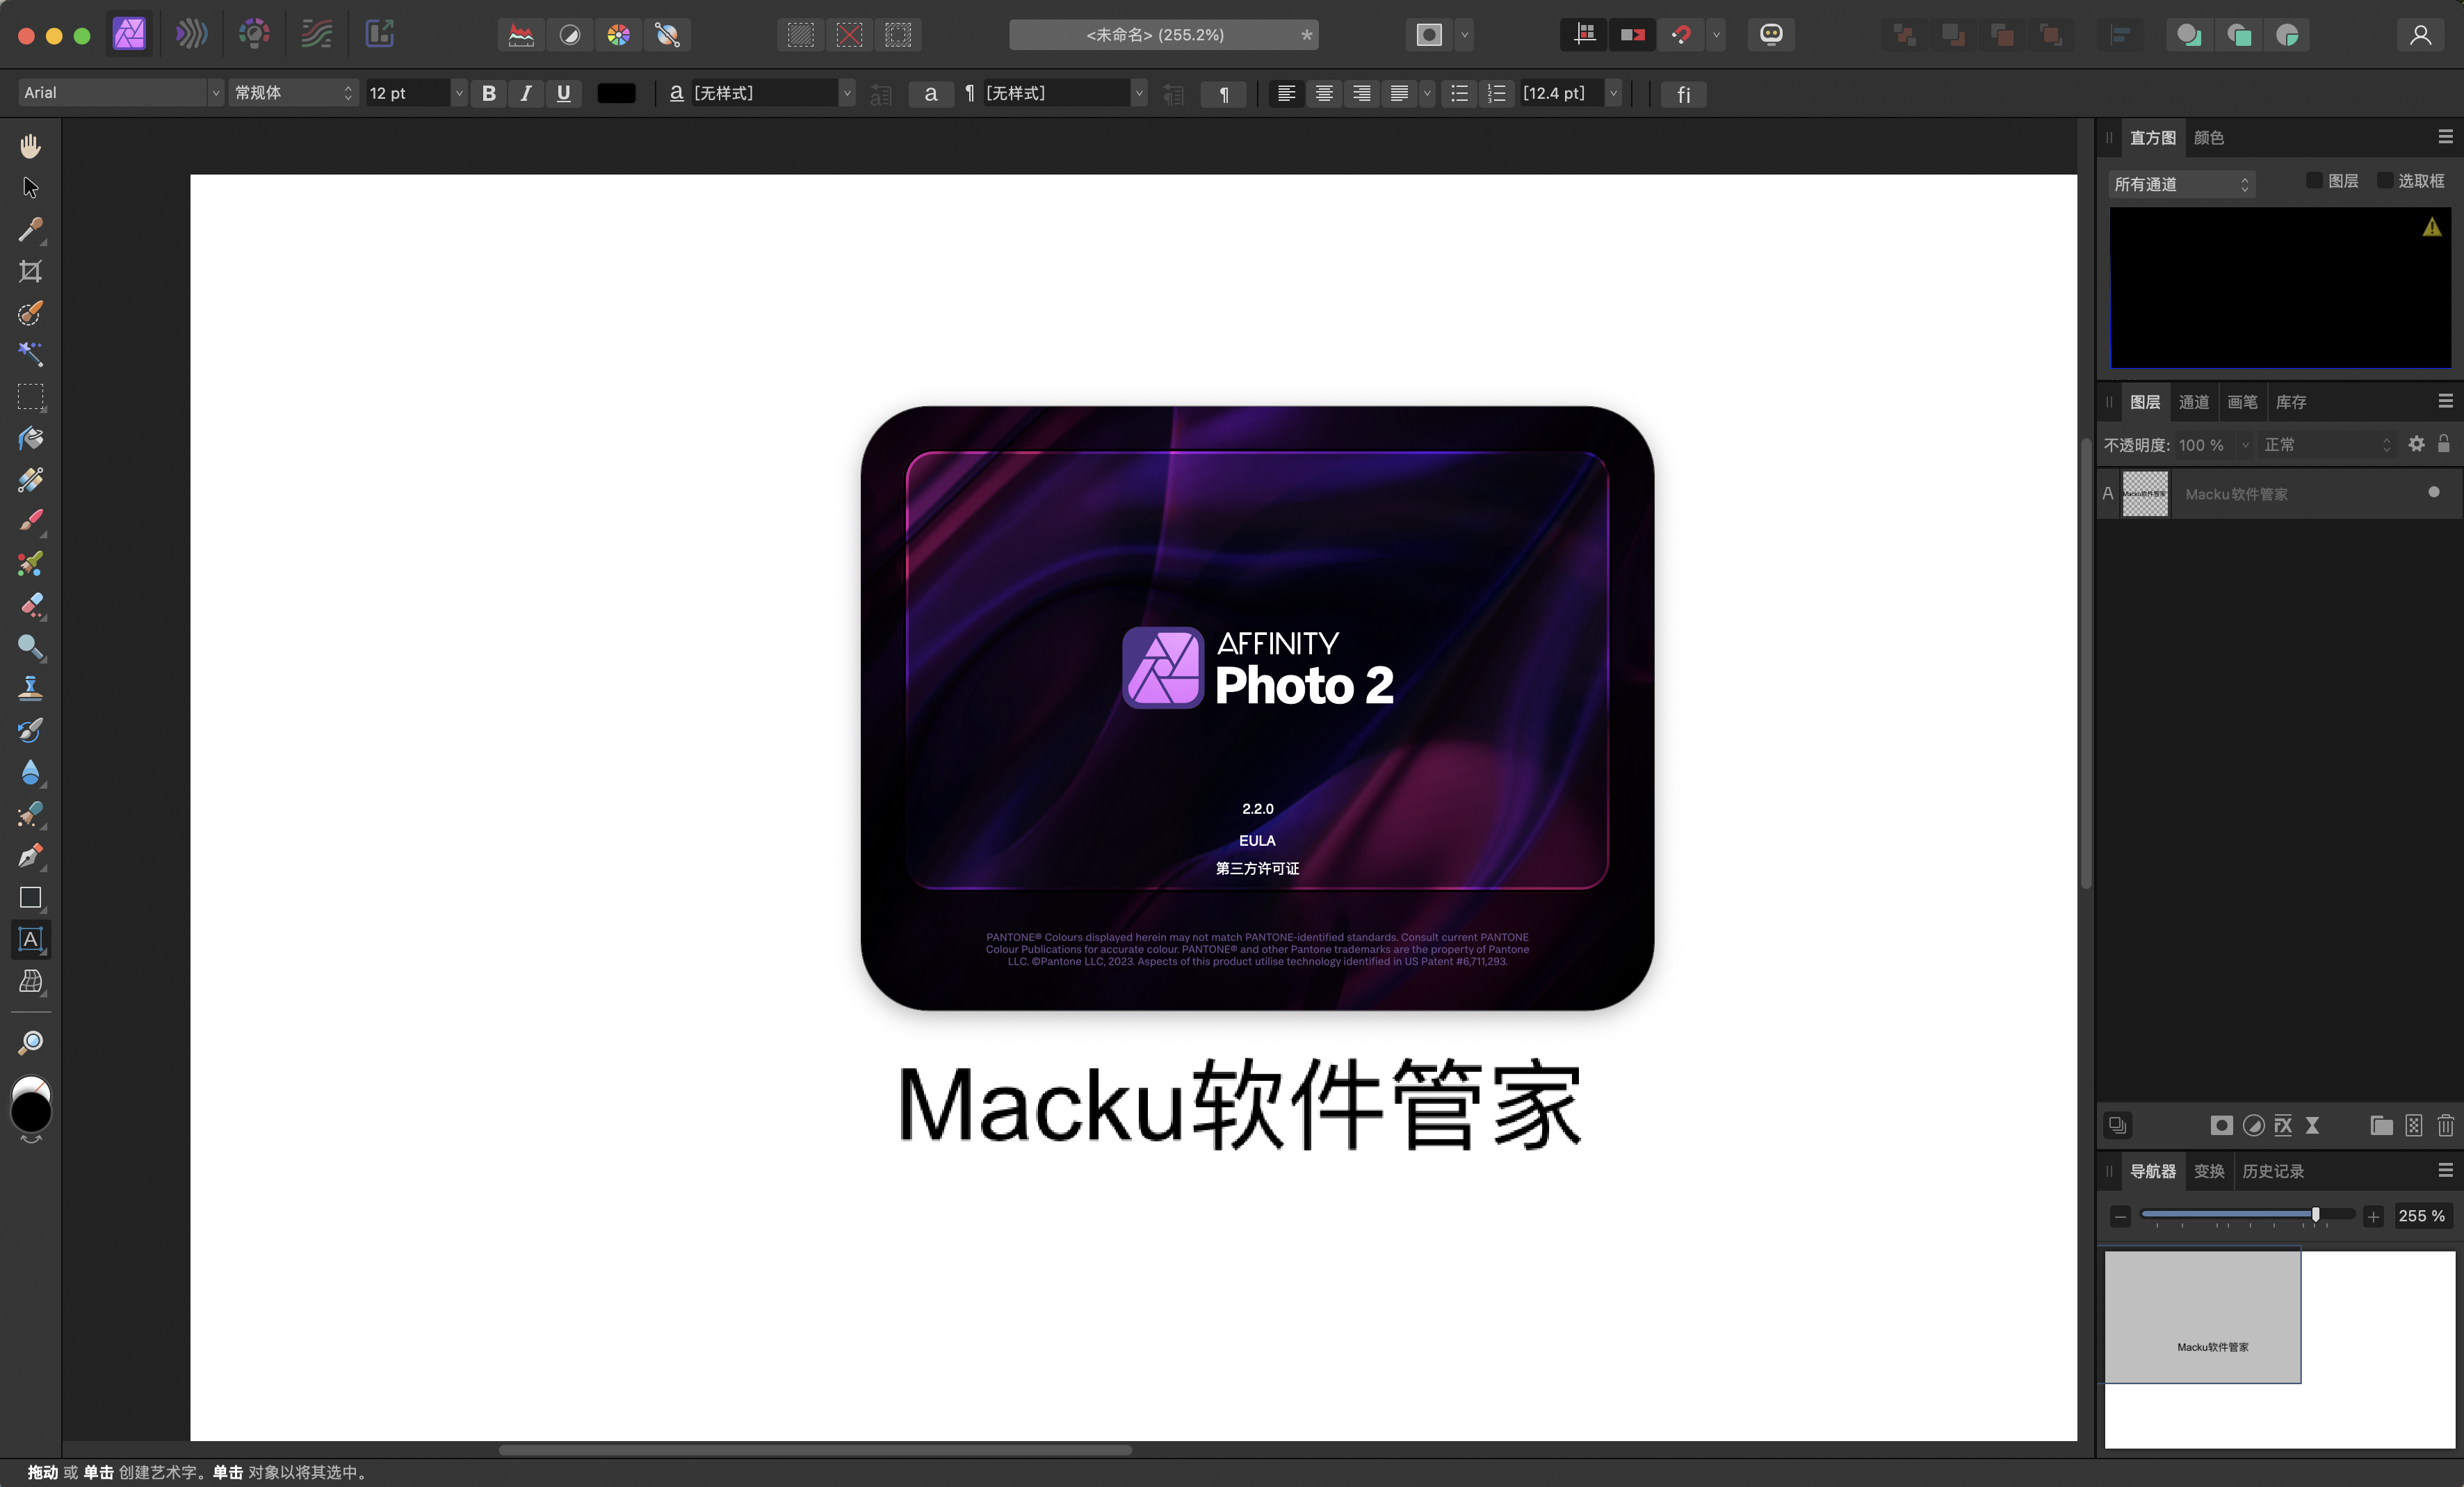2464x1487 pixels.
Task: Select the Clone stamp tool
Action: pos(30,689)
